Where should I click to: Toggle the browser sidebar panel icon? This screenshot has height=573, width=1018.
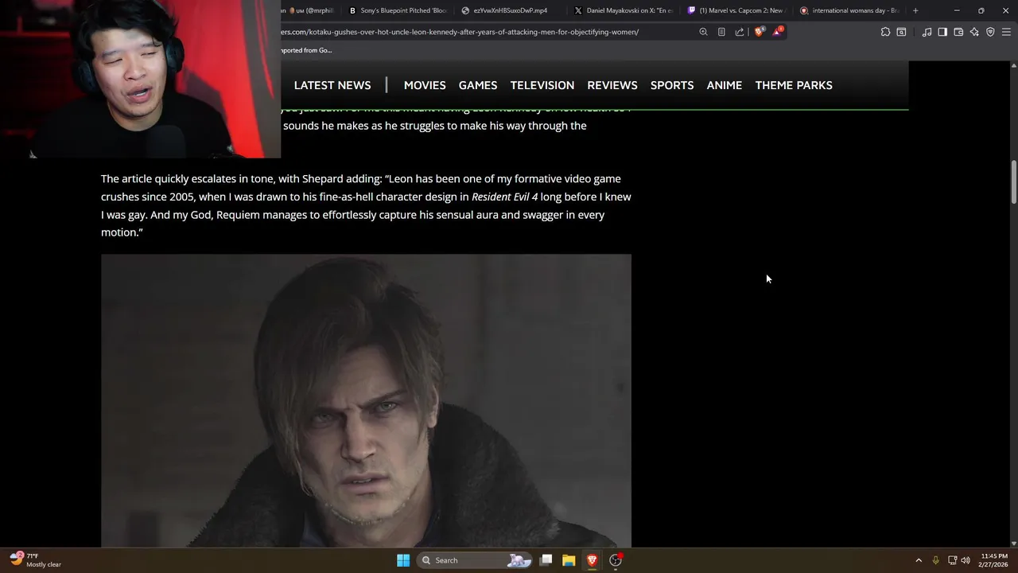[942, 32]
